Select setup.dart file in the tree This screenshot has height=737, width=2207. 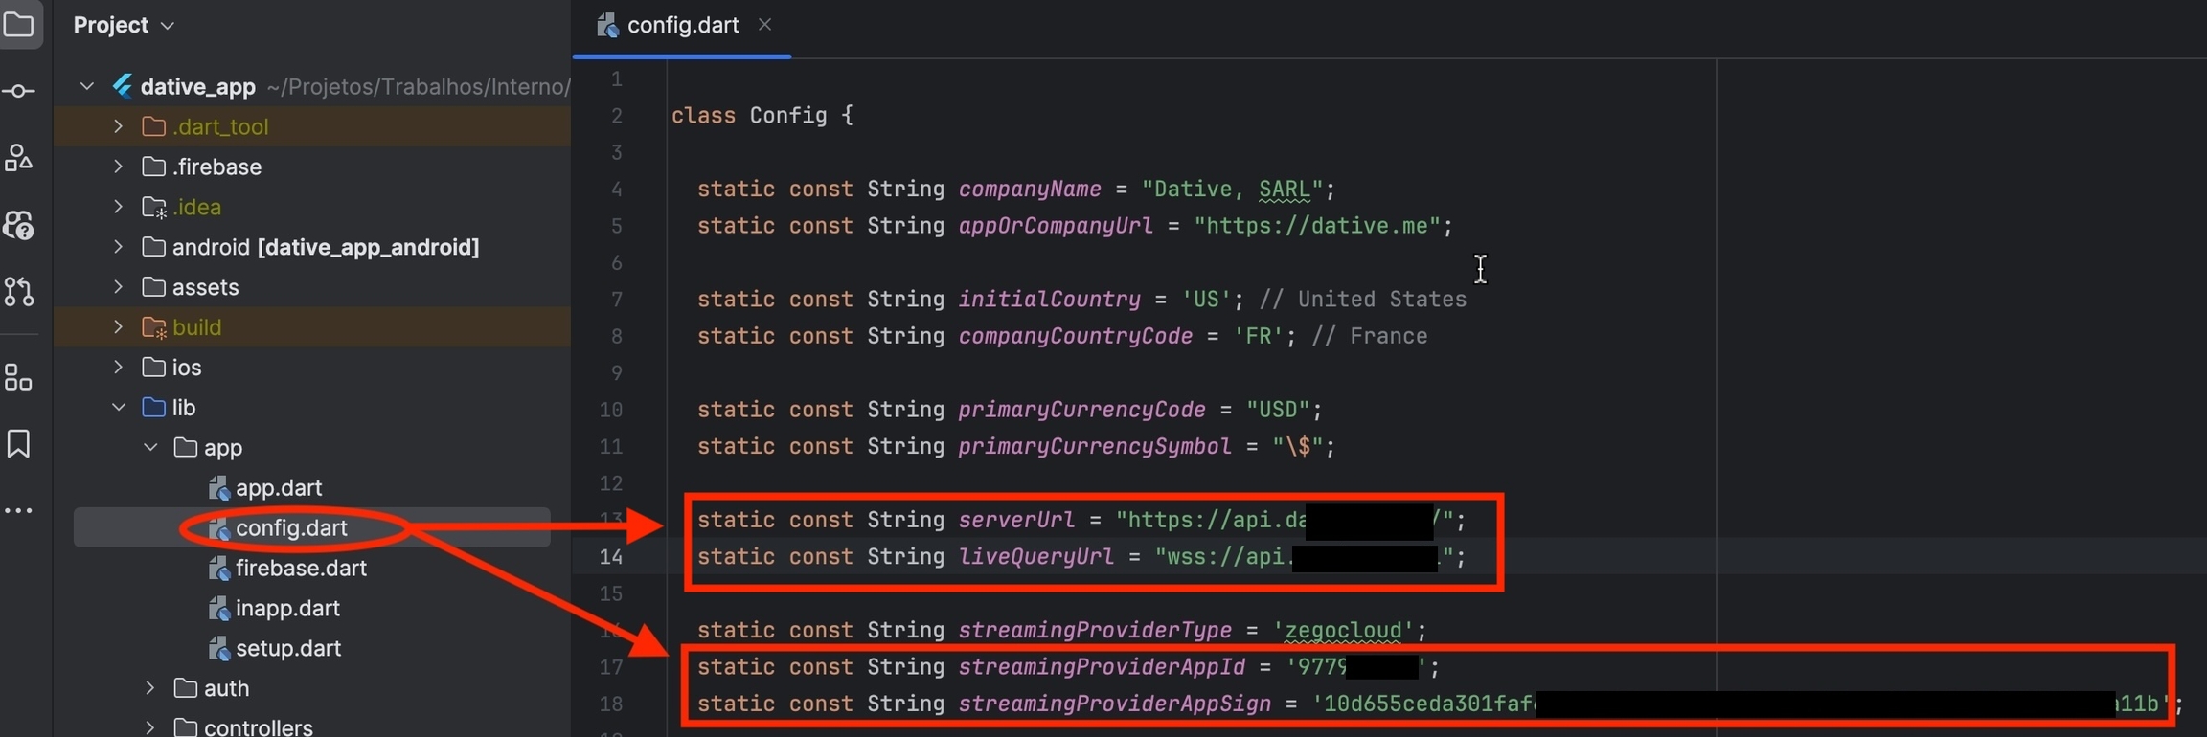coord(288,648)
